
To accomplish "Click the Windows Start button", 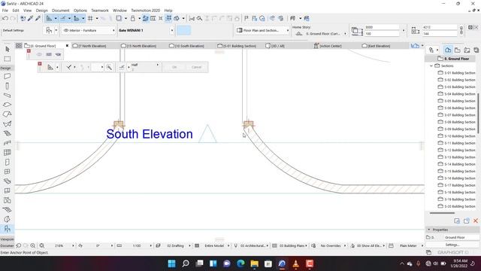I will coord(172,263).
